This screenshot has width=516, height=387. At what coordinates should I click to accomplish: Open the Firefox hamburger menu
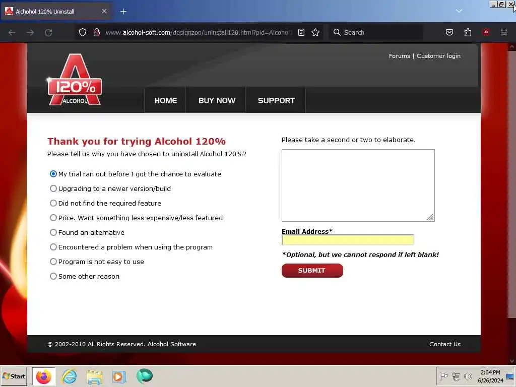pos(504,32)
